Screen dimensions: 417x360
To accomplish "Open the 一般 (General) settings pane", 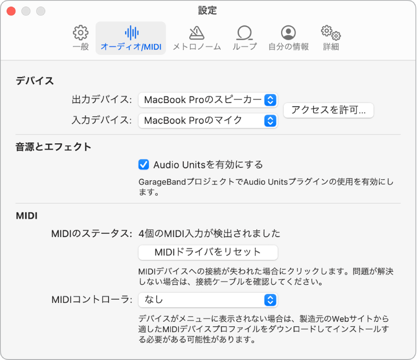I will (x=80, y=38).
